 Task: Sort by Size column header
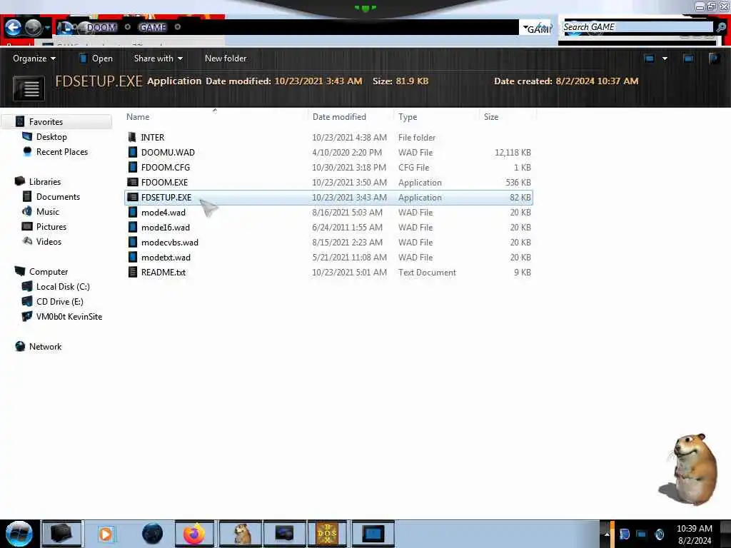[491, 117]
